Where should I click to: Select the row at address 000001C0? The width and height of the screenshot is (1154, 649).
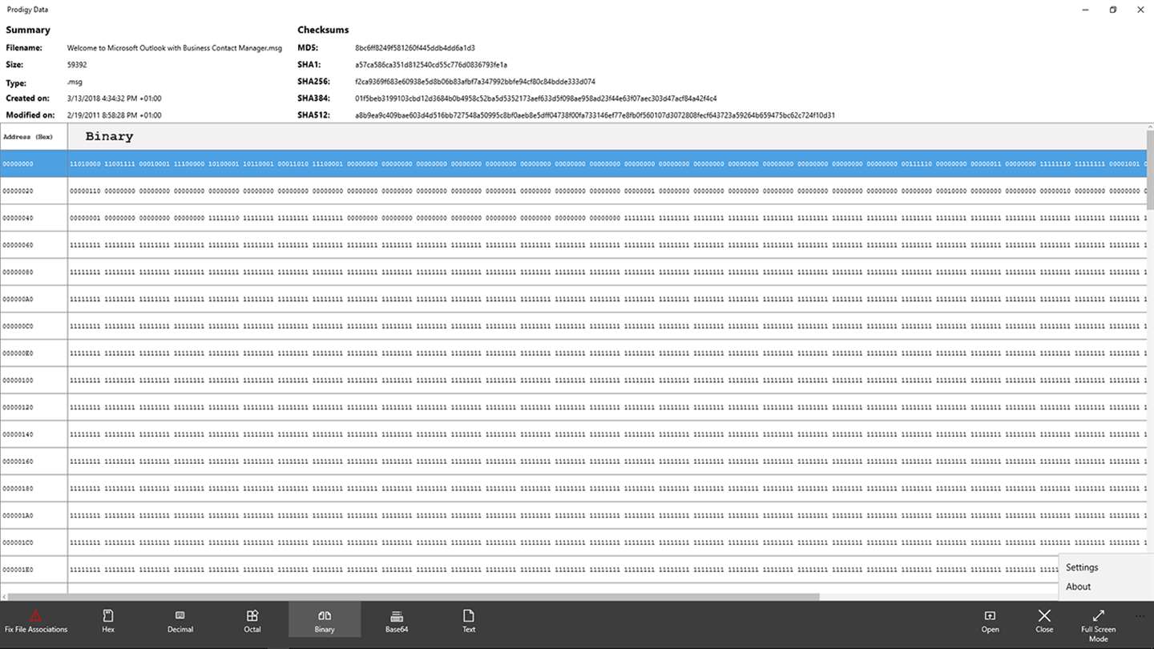573,543
